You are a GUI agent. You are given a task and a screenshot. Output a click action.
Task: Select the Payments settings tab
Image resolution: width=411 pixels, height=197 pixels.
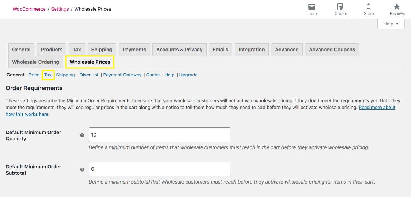(134, 50)
